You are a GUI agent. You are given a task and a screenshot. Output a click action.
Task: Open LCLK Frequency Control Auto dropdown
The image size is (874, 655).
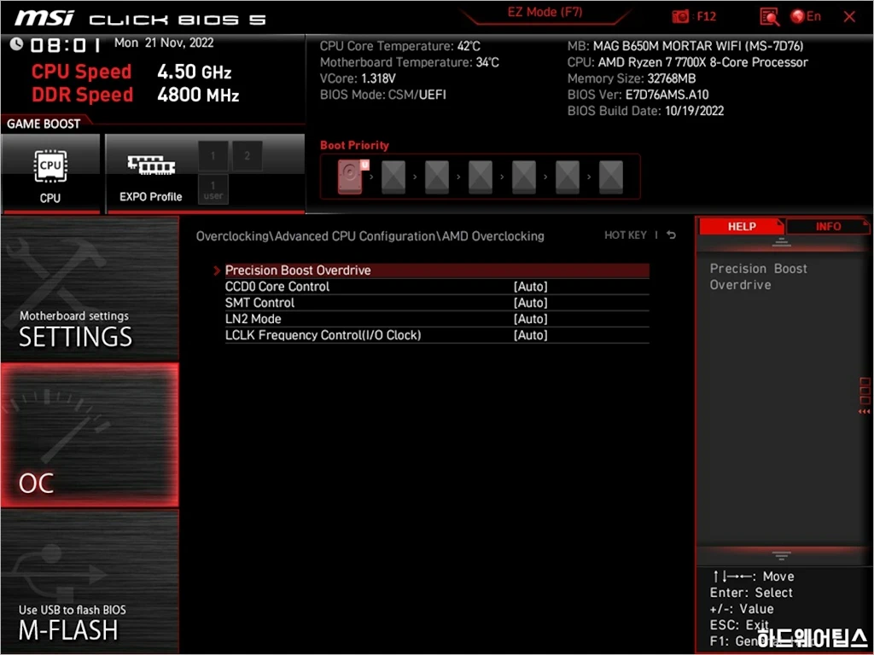(530, 334)
